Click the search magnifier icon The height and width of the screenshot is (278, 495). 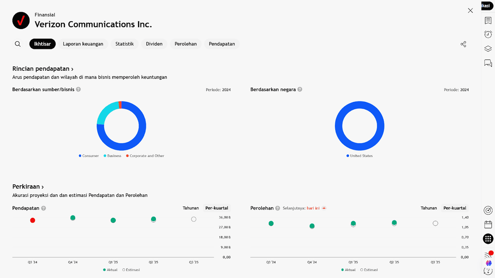pos(18,44)
